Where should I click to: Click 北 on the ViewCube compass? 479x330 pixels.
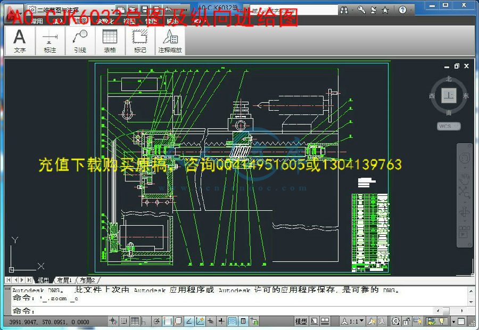click(x=449, y=79)
